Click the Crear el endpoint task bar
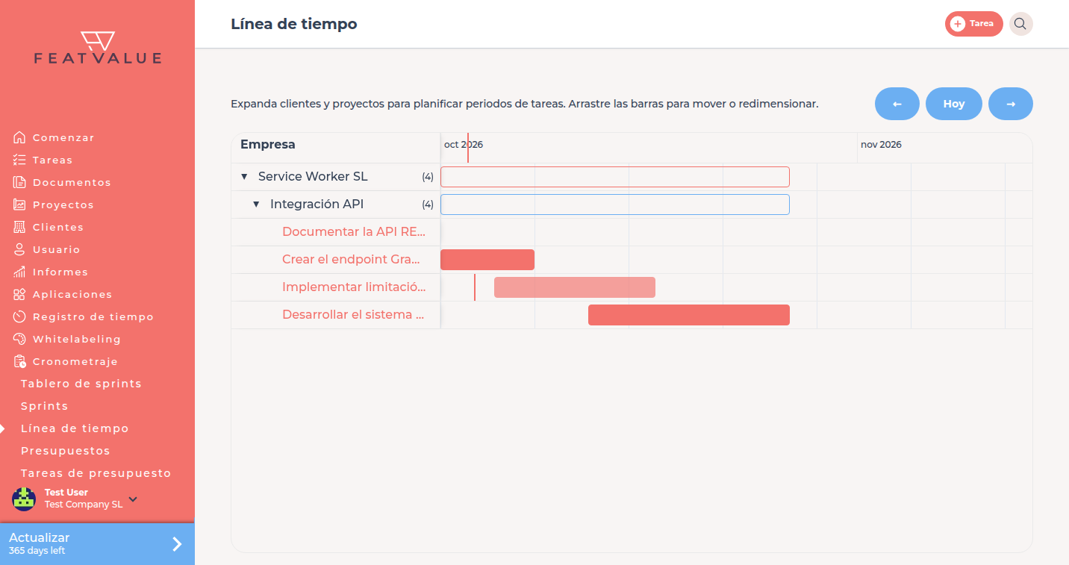Image resolution: width=1069 pixels, height=565 pixels. pyautogui.click(x=487, y=260)
